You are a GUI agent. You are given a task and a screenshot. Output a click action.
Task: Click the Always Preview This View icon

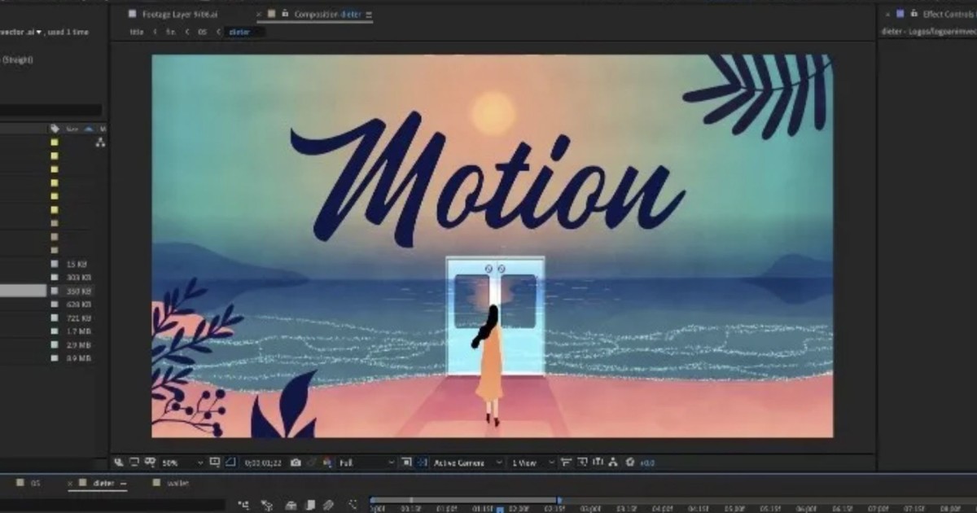click(x=118, y=462)
